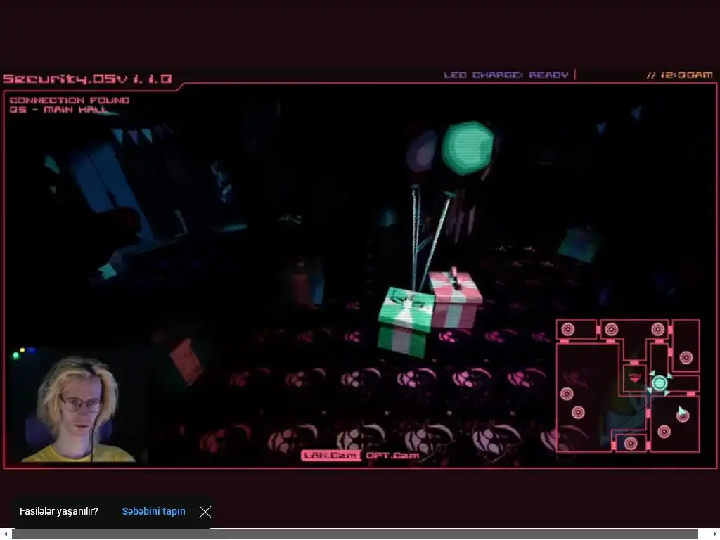Click the scrollbar right arrow

714,534
